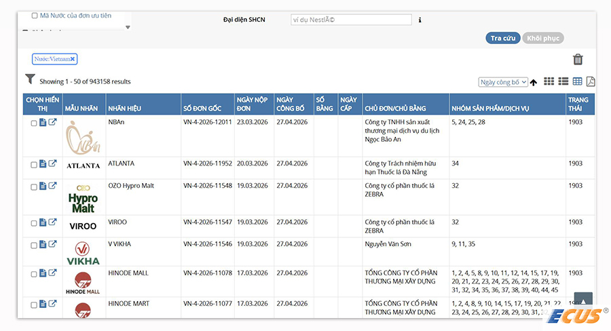Open document icon for HINODE MART row
Viewport: 611px width, 331px height.
(43, 304)
